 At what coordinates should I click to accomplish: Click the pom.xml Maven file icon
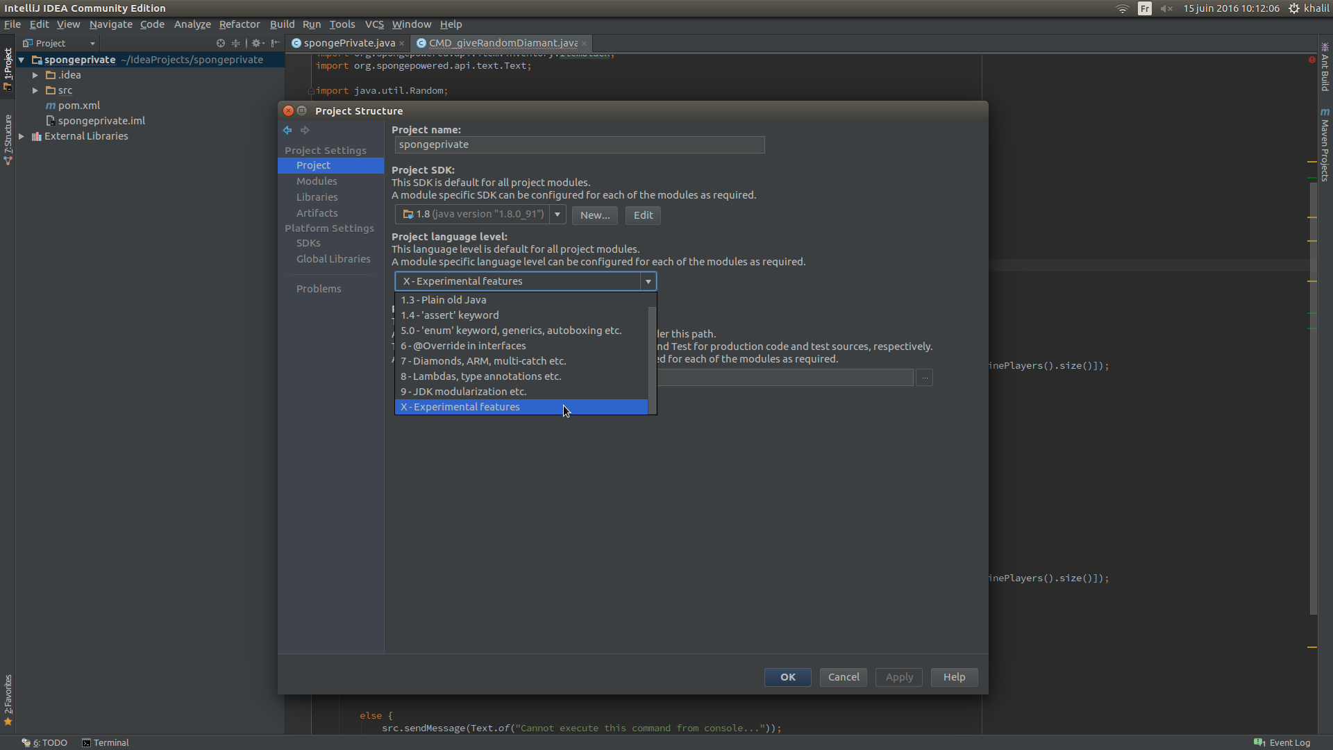51,106
